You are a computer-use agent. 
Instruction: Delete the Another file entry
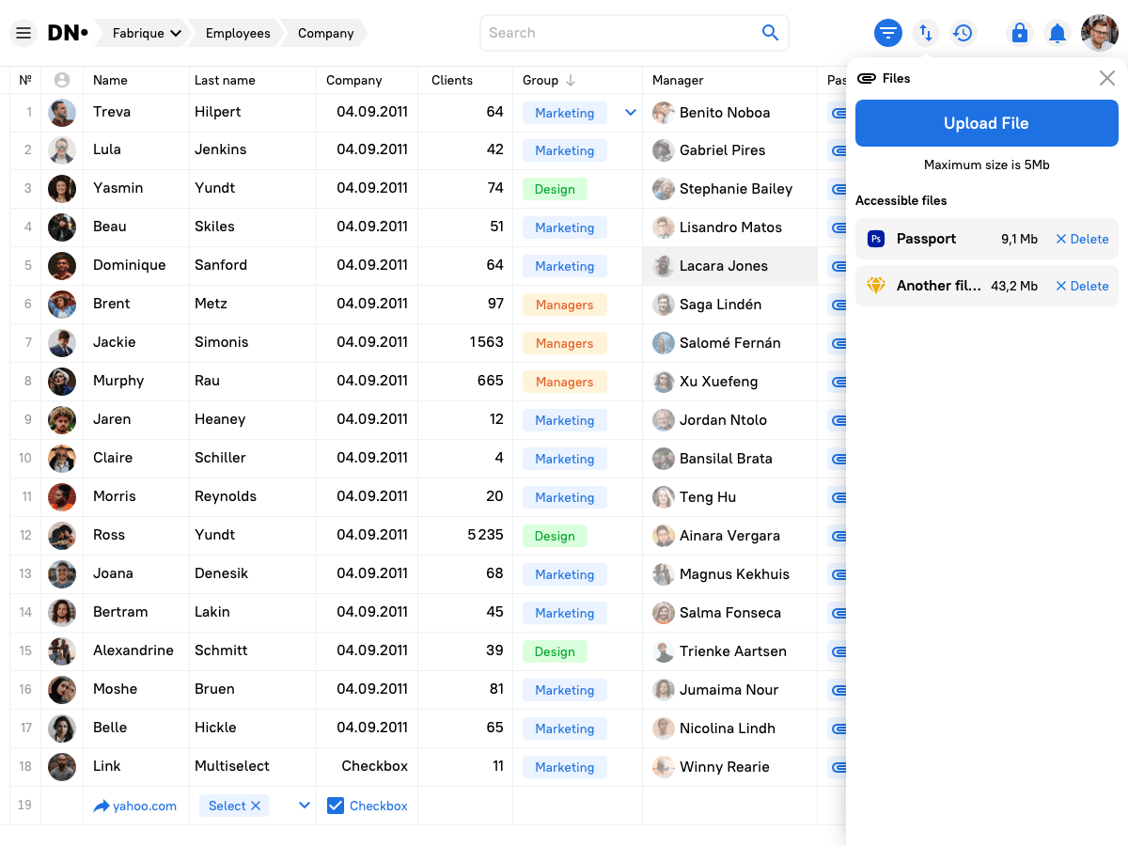point(1082,286)
